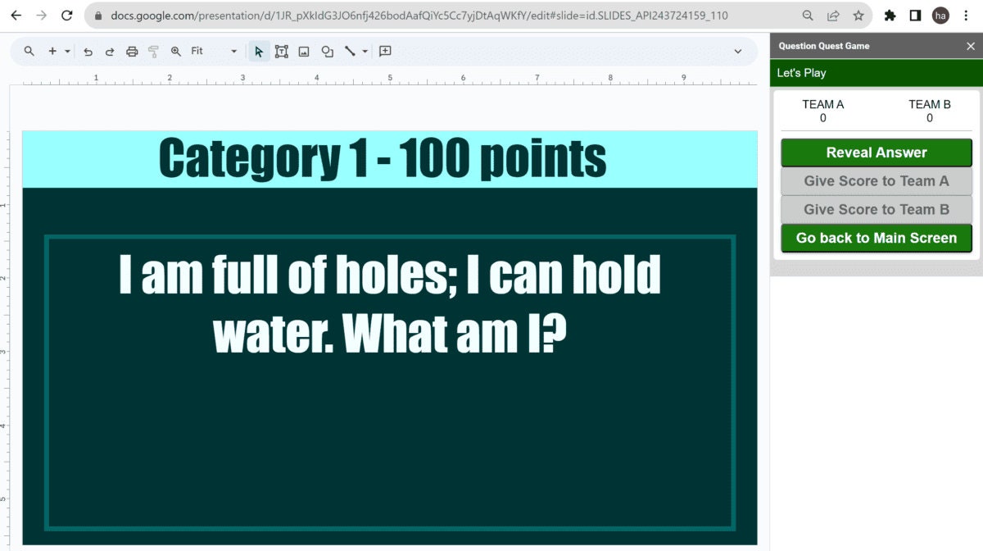Insert a text box

pyautogui.click(x=281, y=51)
